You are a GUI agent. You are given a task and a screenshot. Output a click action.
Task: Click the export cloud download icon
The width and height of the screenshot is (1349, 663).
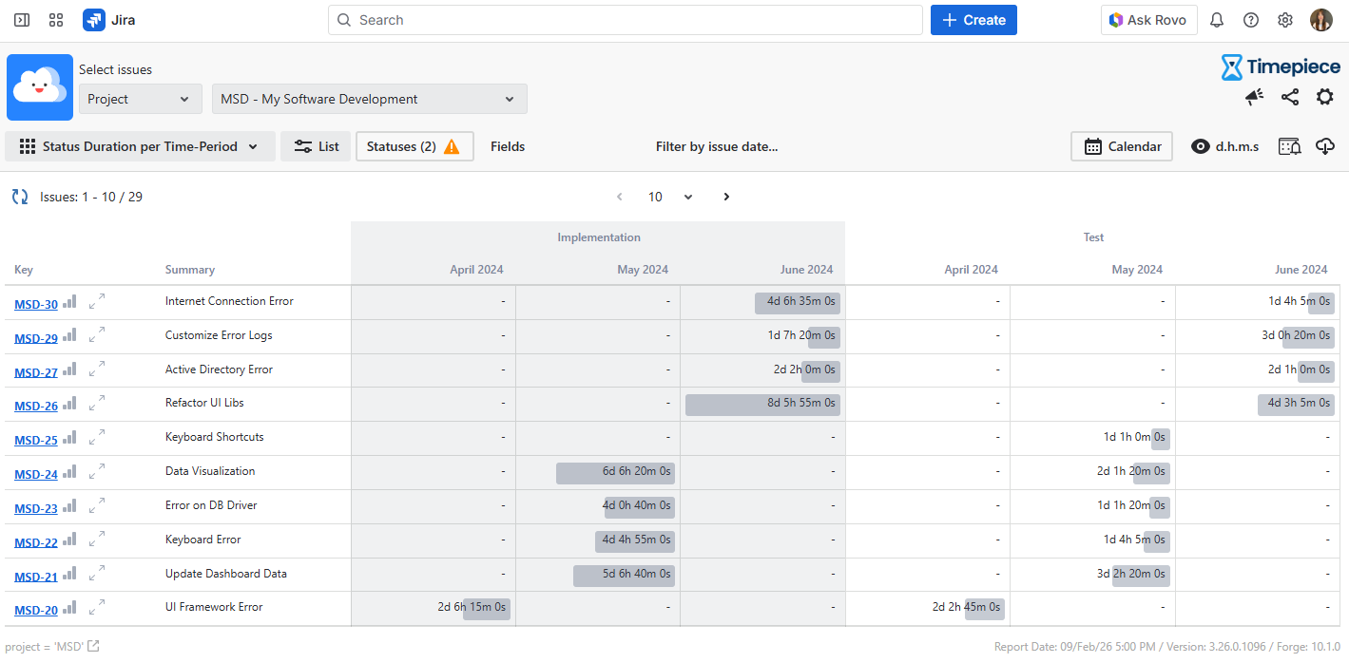tap(1325, 146)
